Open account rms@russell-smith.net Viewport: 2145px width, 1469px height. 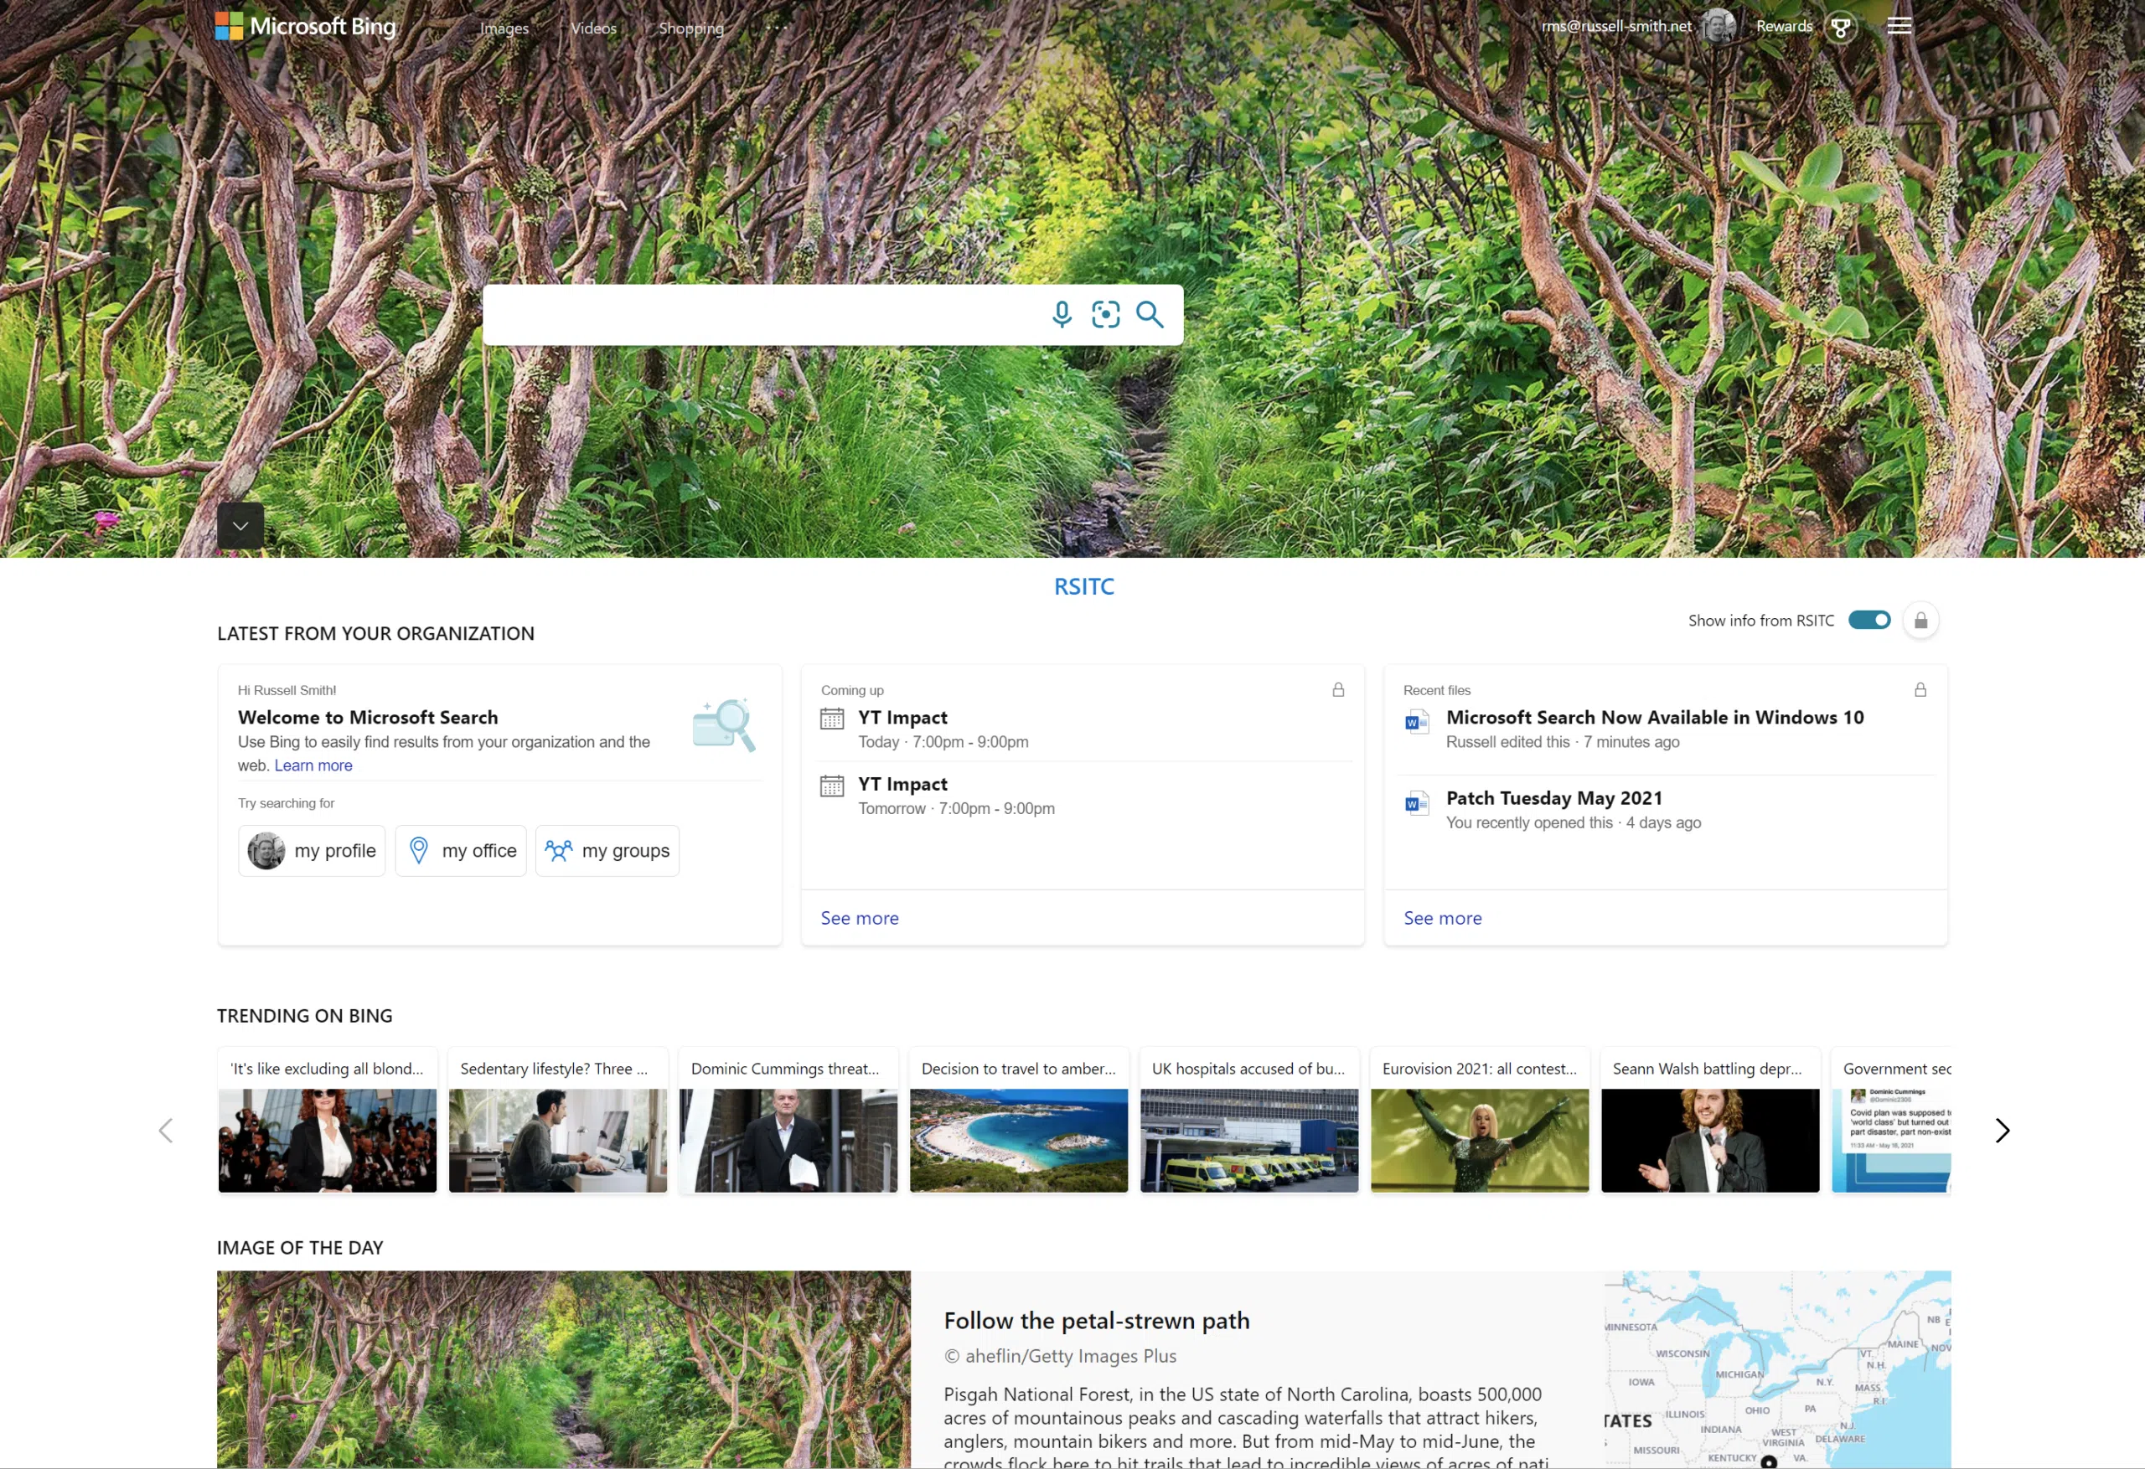(1616, 26)
